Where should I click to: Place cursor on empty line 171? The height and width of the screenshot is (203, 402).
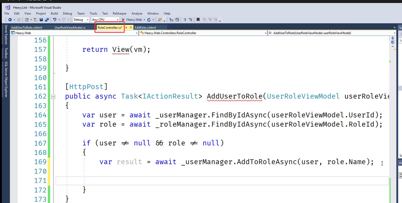[222, 181]
